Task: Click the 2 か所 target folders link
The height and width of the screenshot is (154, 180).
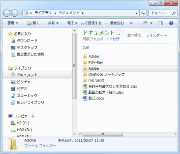Action: pos(115,39)
